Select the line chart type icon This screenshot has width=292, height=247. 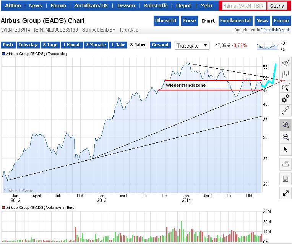click(x=285, y=63)
